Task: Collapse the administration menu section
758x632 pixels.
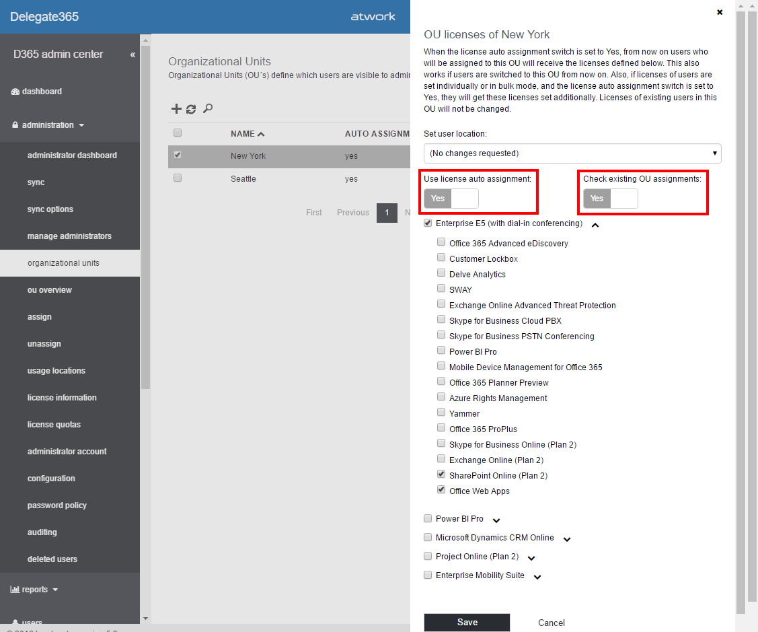Action: [x=48, y=125]
